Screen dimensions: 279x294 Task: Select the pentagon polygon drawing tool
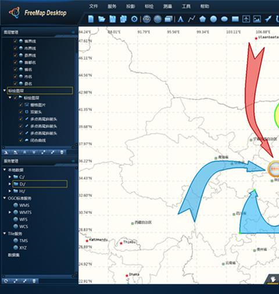point(203,19)
